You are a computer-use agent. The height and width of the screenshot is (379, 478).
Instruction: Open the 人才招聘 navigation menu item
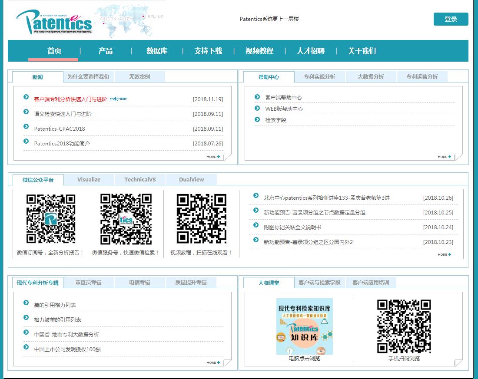coord(310,51)
